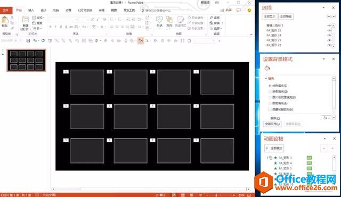Toggle visibility eye for 等腰三角形 1
The width and height of the screenshot is (341, 197).
pos(329,25)
